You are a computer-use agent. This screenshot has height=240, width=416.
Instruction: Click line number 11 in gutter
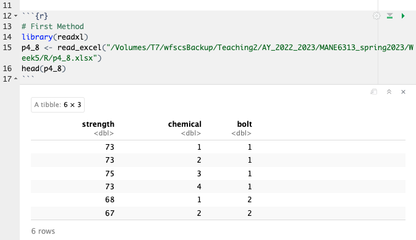click(7, 6)
